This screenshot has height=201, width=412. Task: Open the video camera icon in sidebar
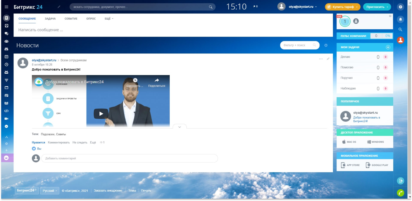[6, 119]
